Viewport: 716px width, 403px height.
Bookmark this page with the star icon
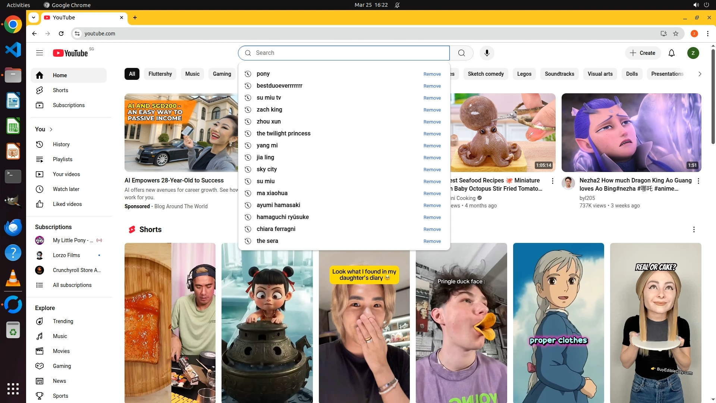tap(676, 34)
